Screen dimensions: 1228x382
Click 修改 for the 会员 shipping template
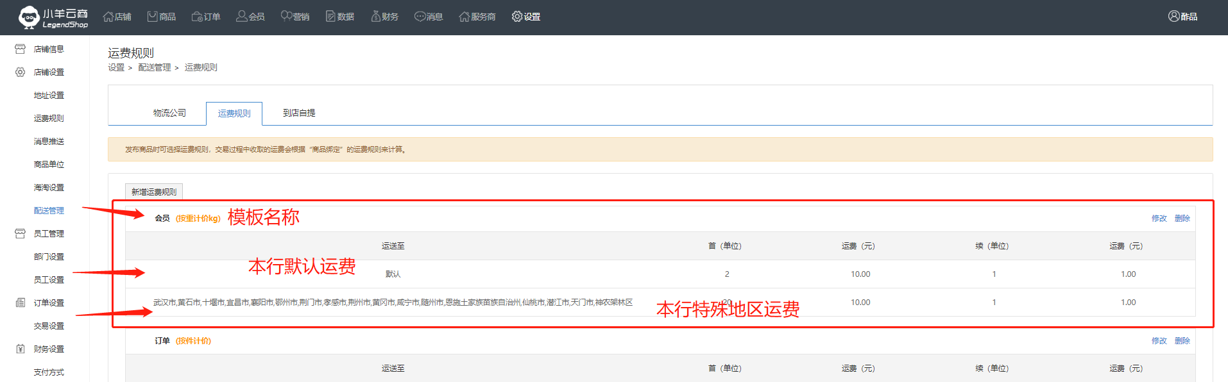click(1159, 219)
